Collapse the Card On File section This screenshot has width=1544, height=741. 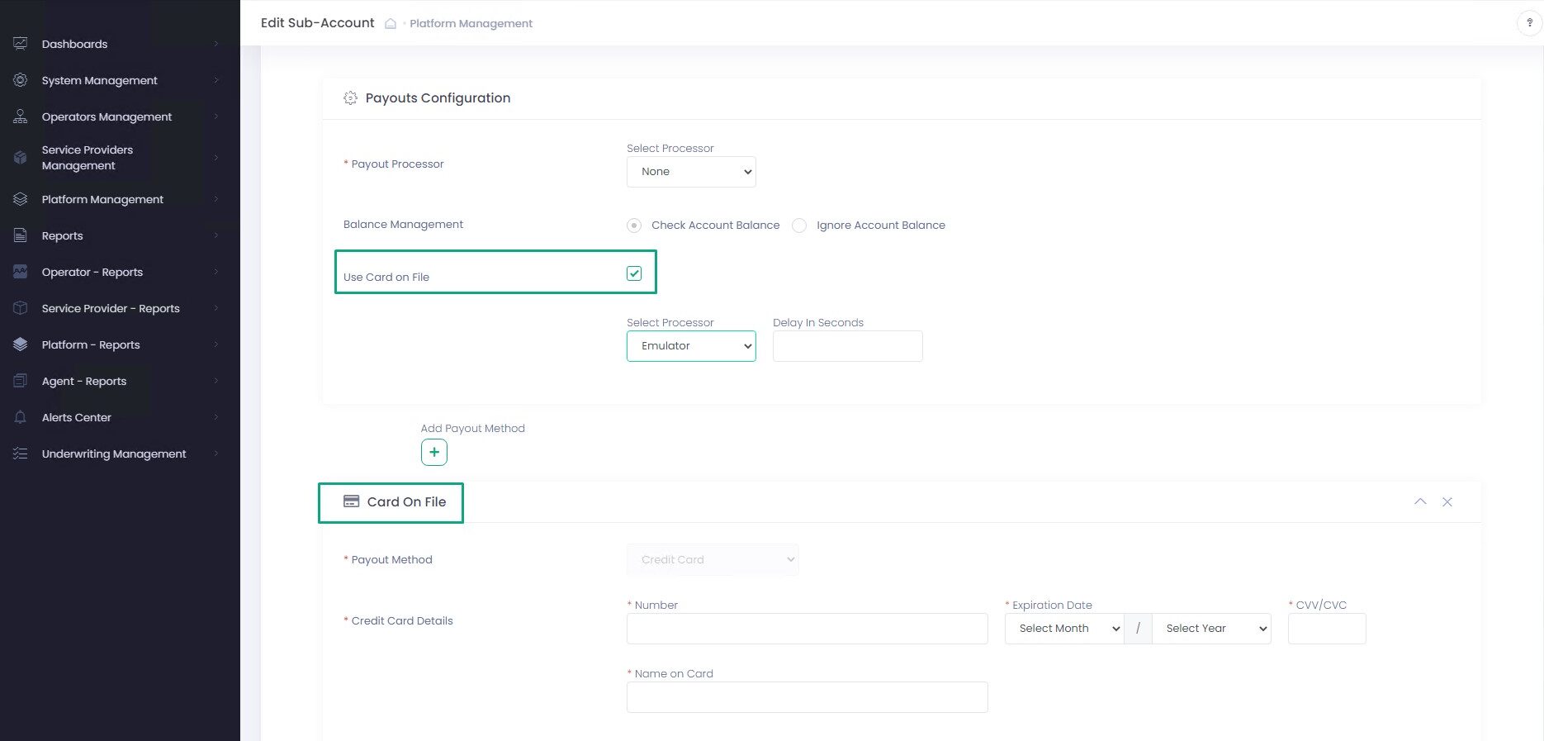(1420, 501)
